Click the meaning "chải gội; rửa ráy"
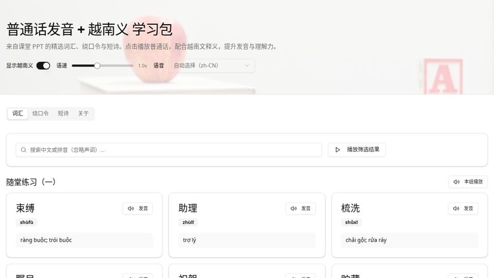This screenshot has height=278, width=494. 366,240
